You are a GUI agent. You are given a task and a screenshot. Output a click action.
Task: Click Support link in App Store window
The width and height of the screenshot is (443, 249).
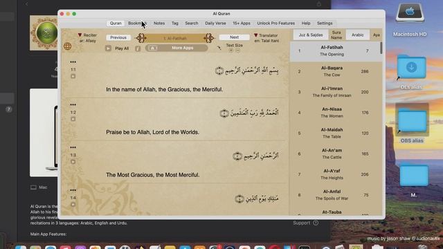[x=306, y=223]
